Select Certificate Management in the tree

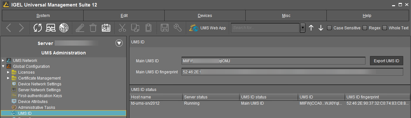point(39,78)
